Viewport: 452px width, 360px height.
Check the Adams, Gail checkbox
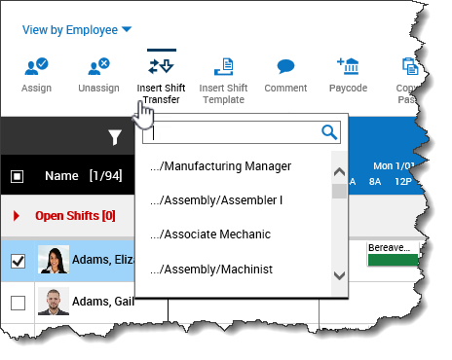pyautogui.click(x=18, y=303)
